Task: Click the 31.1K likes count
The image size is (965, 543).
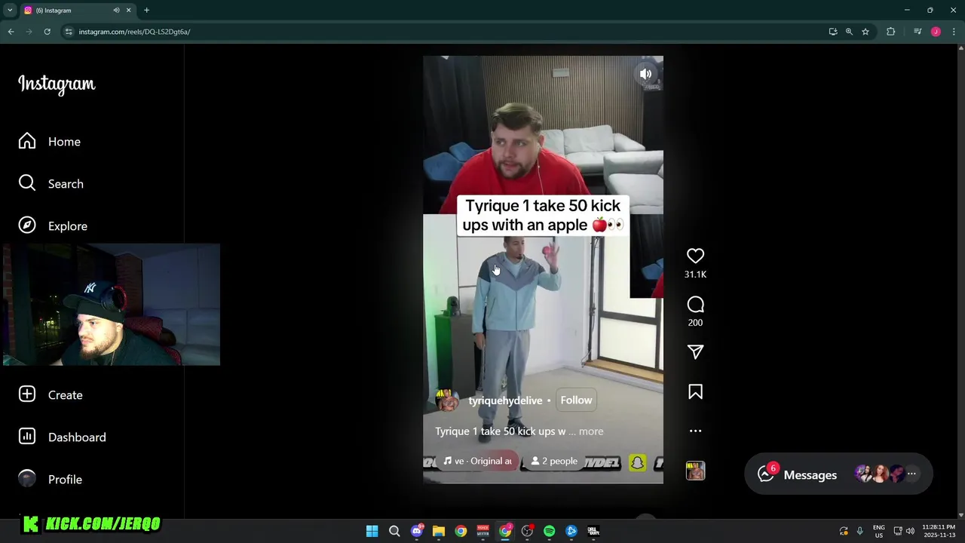Action: tap(695, 275)
